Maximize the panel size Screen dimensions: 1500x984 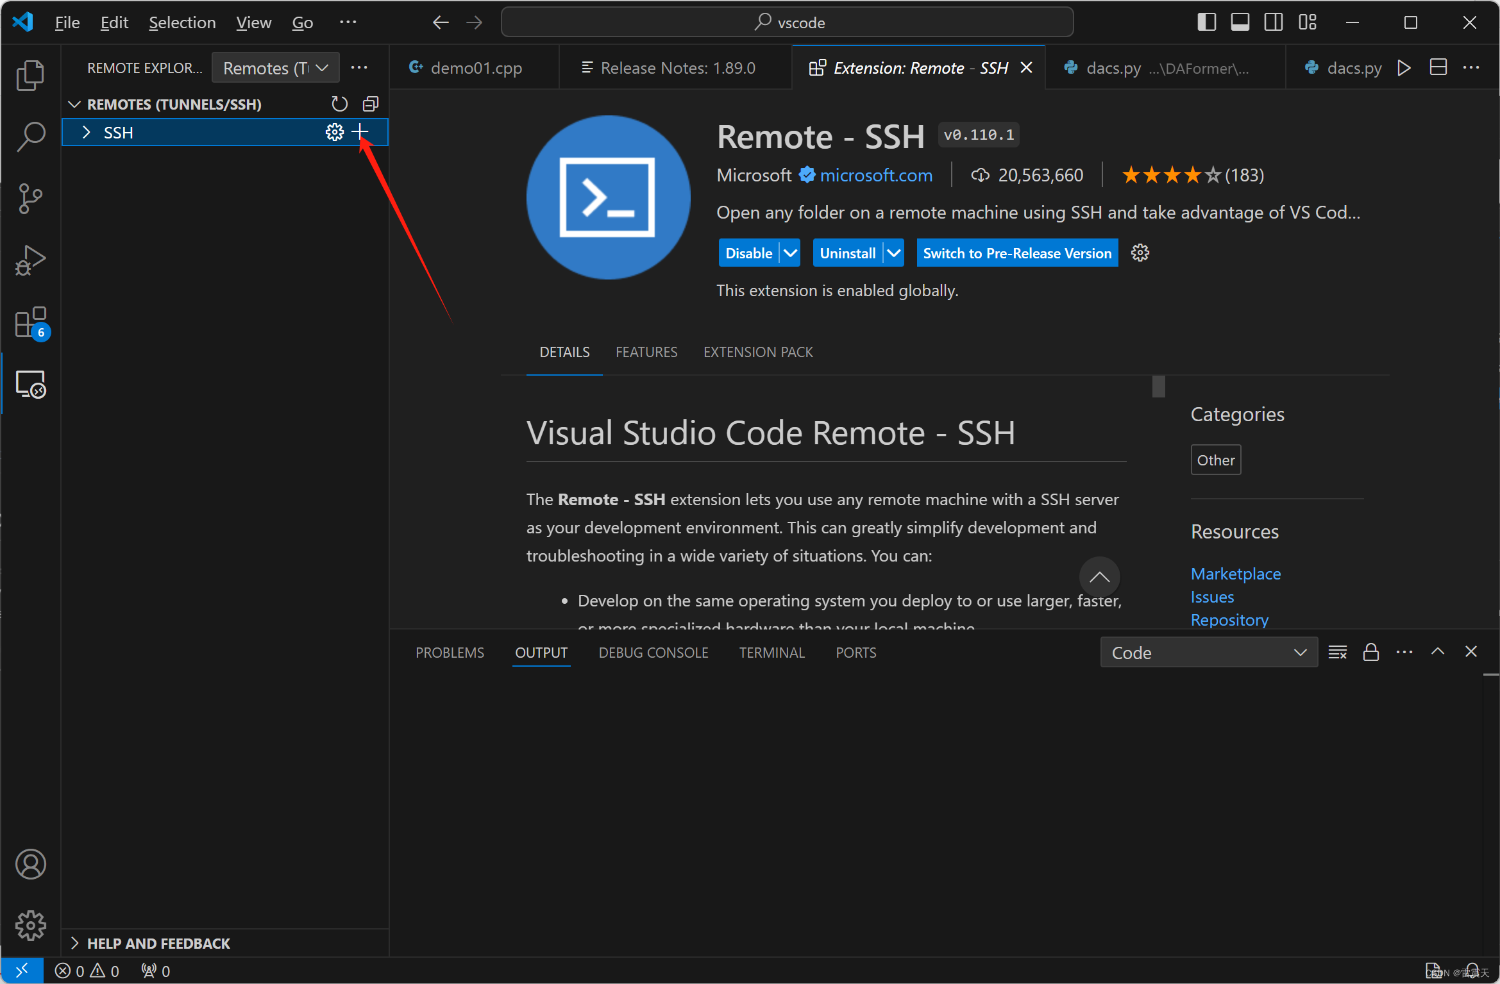(x=1438, y=653)
